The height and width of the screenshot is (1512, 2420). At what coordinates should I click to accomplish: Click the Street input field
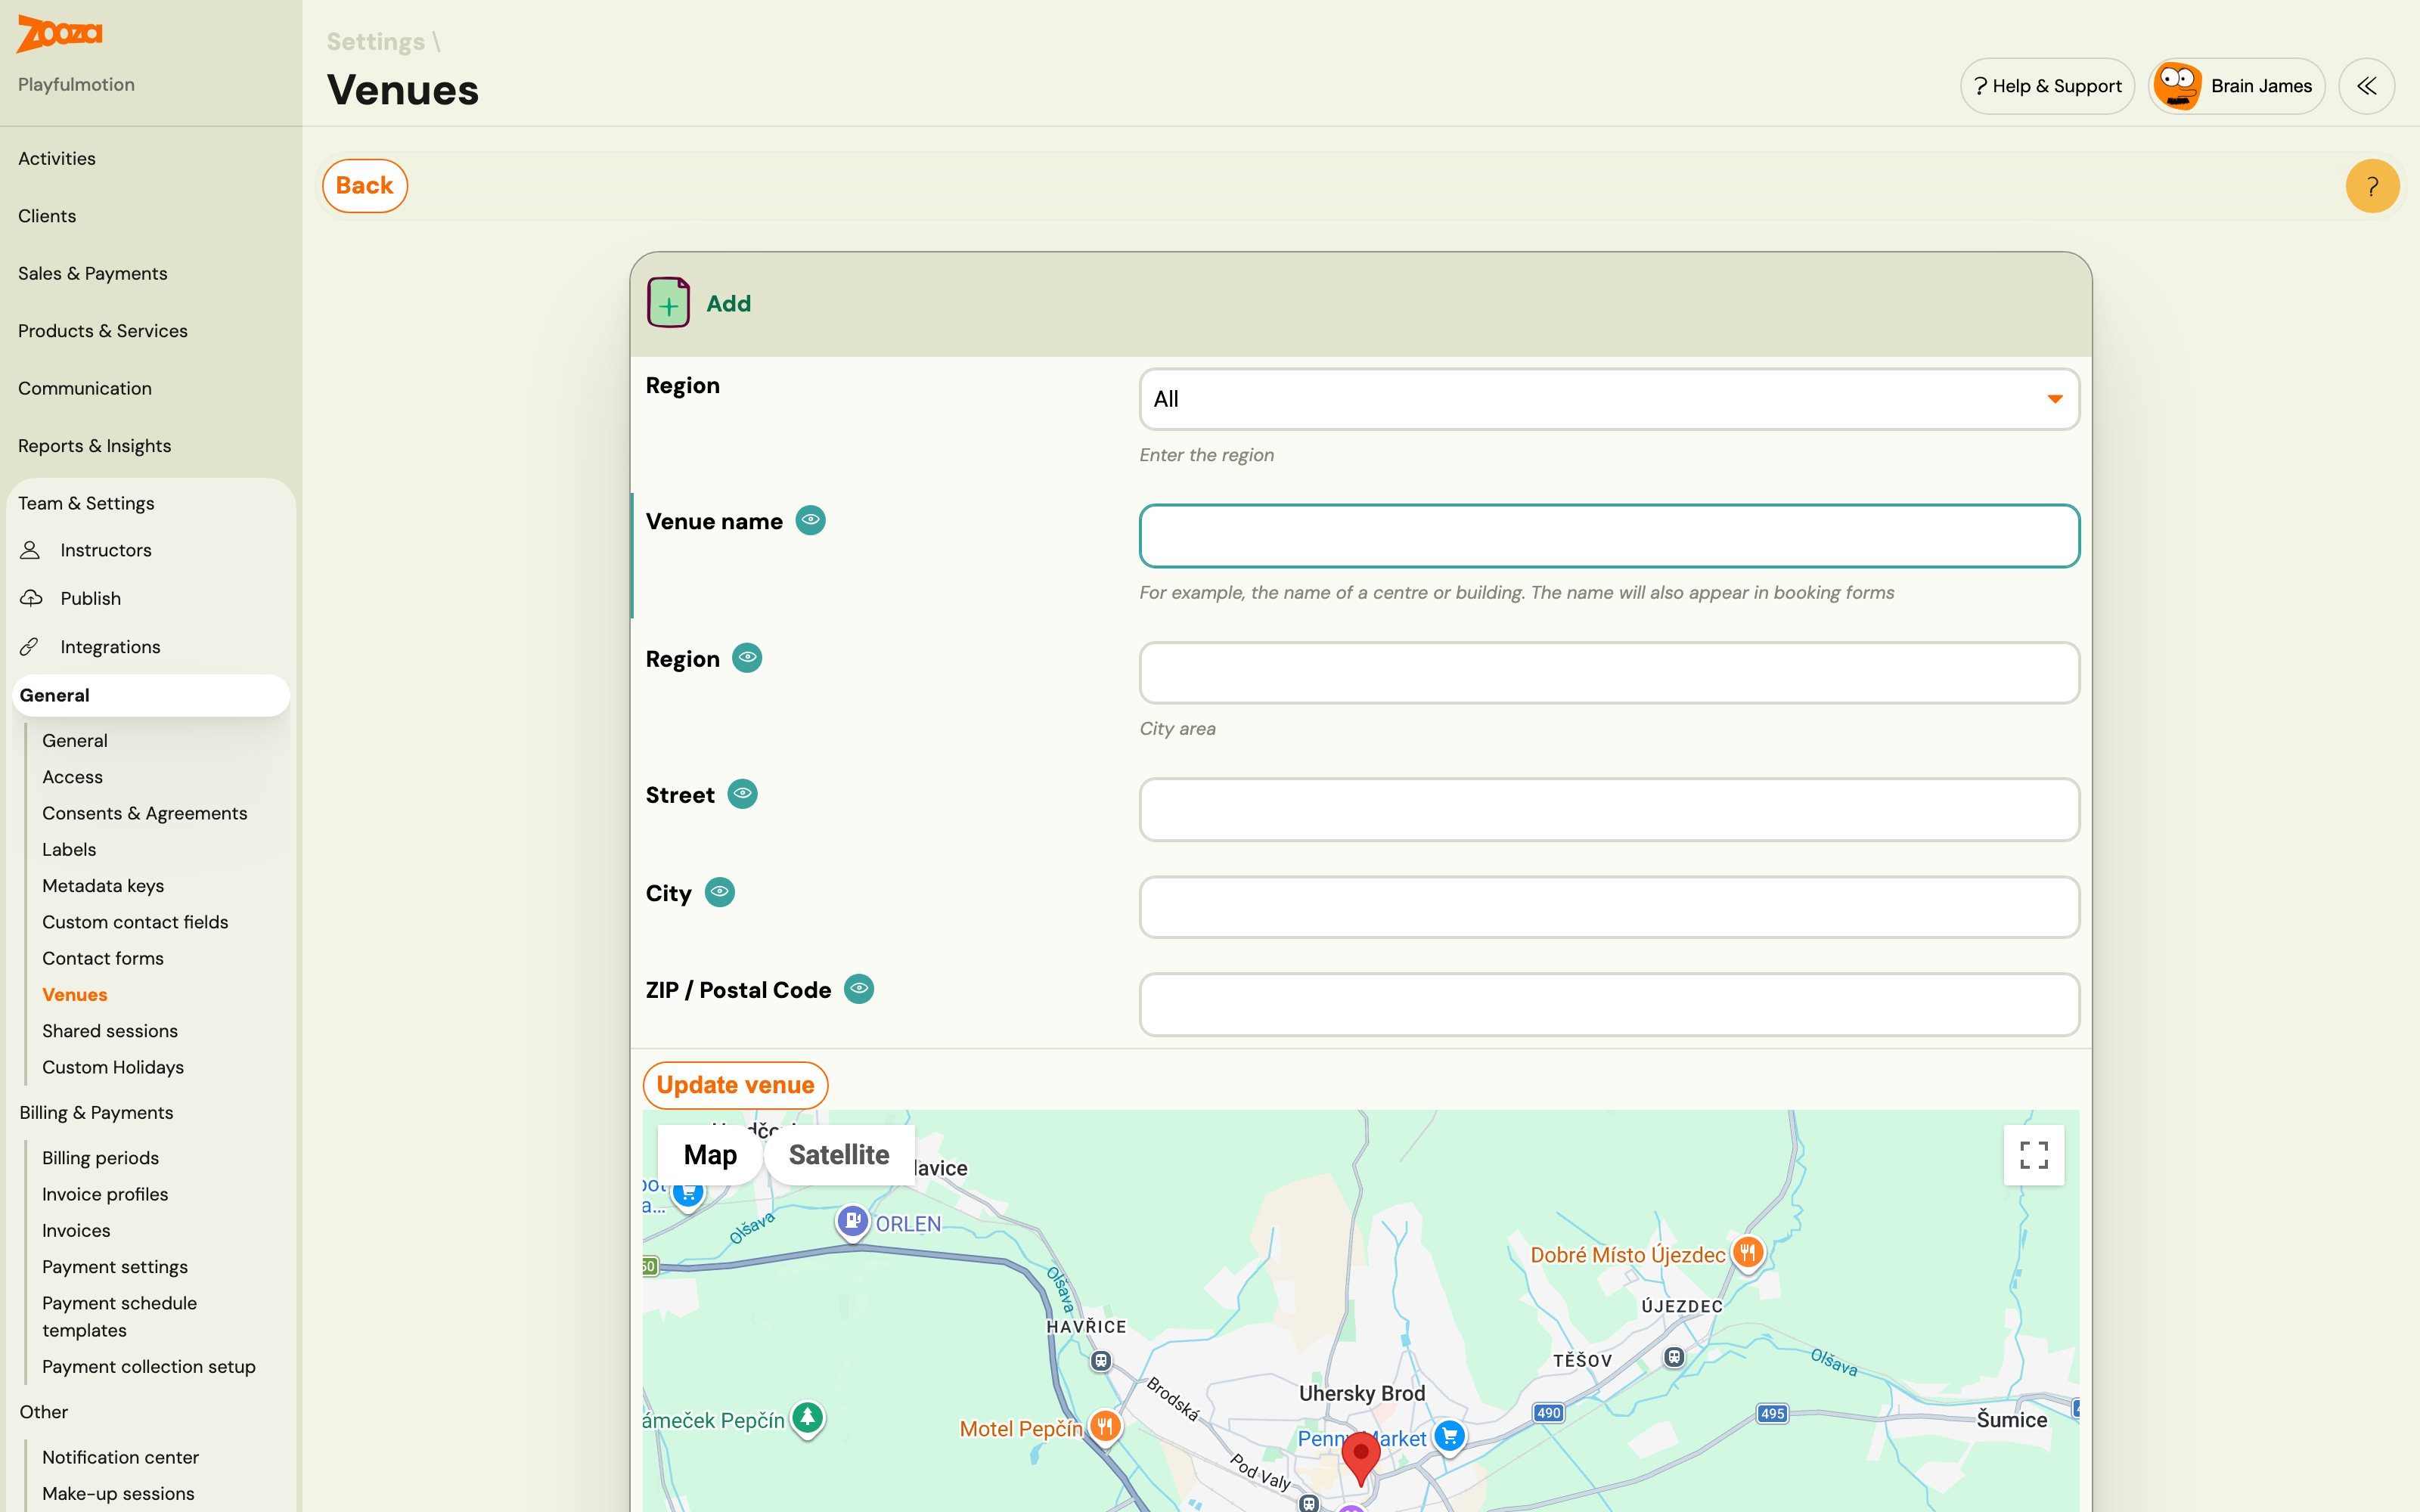[x=1609, y=810]
